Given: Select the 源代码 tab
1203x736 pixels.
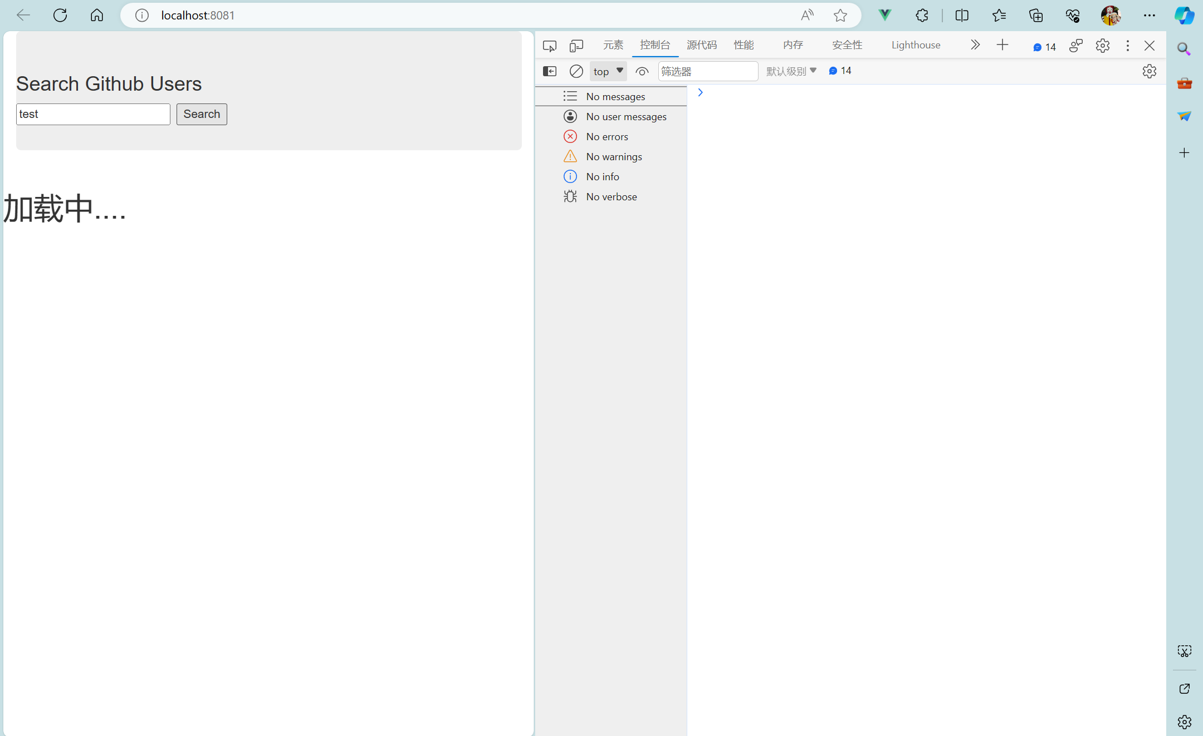Looking at the screenshot, I should click(702, 45).
